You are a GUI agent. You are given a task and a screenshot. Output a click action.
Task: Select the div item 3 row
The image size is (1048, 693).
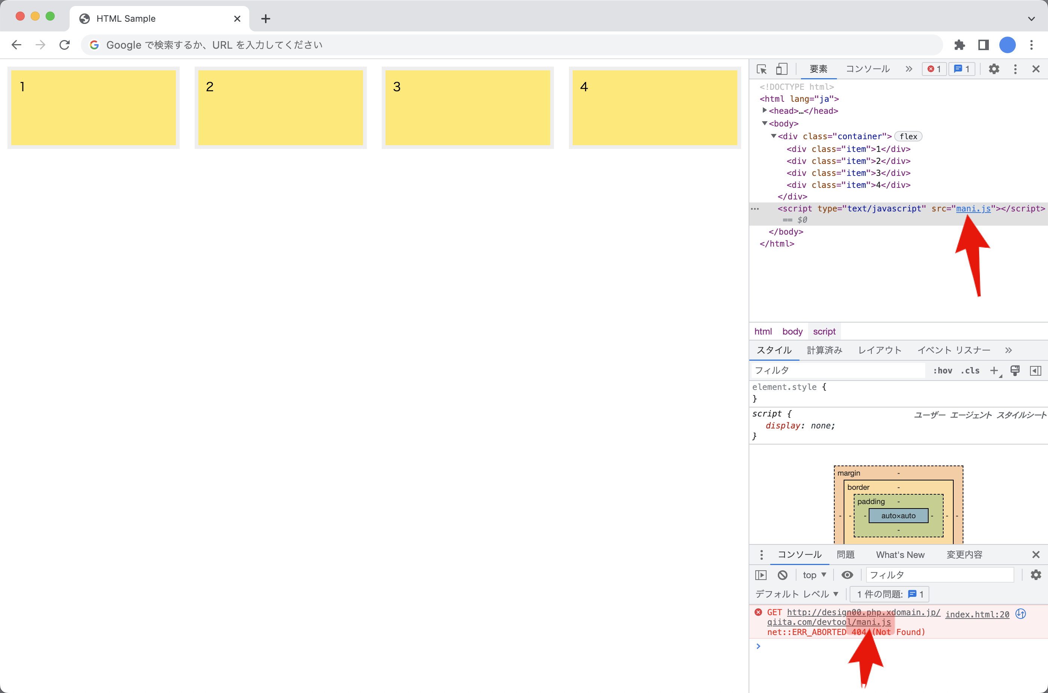click(848, 173)
